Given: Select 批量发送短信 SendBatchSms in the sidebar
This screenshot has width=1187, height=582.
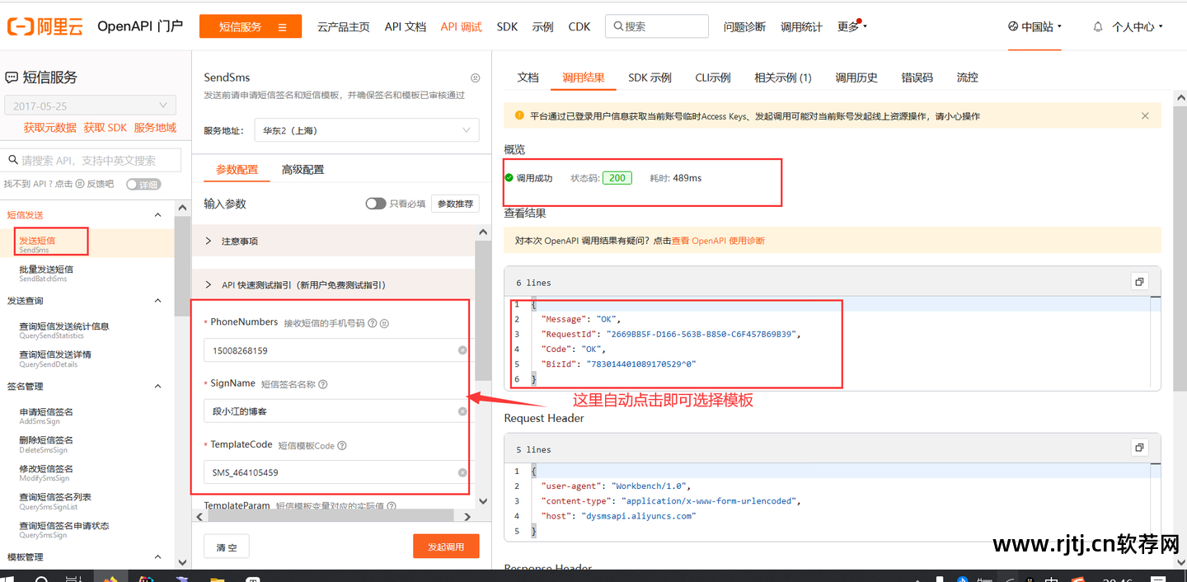Looking at the screenshot, I should point(46,274).
